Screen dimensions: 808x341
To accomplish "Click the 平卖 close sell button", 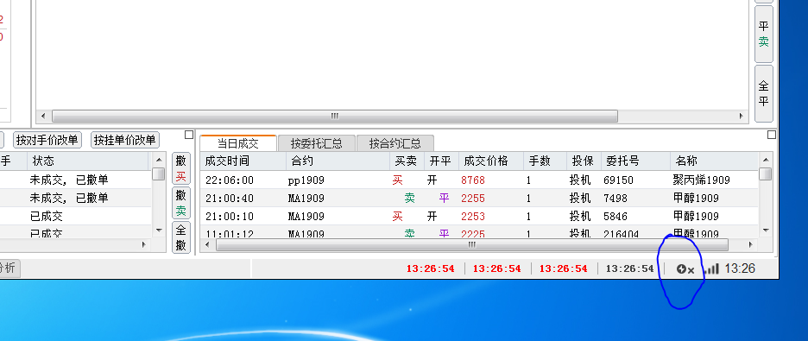I will pyautogui.click(x=764, y=34).
